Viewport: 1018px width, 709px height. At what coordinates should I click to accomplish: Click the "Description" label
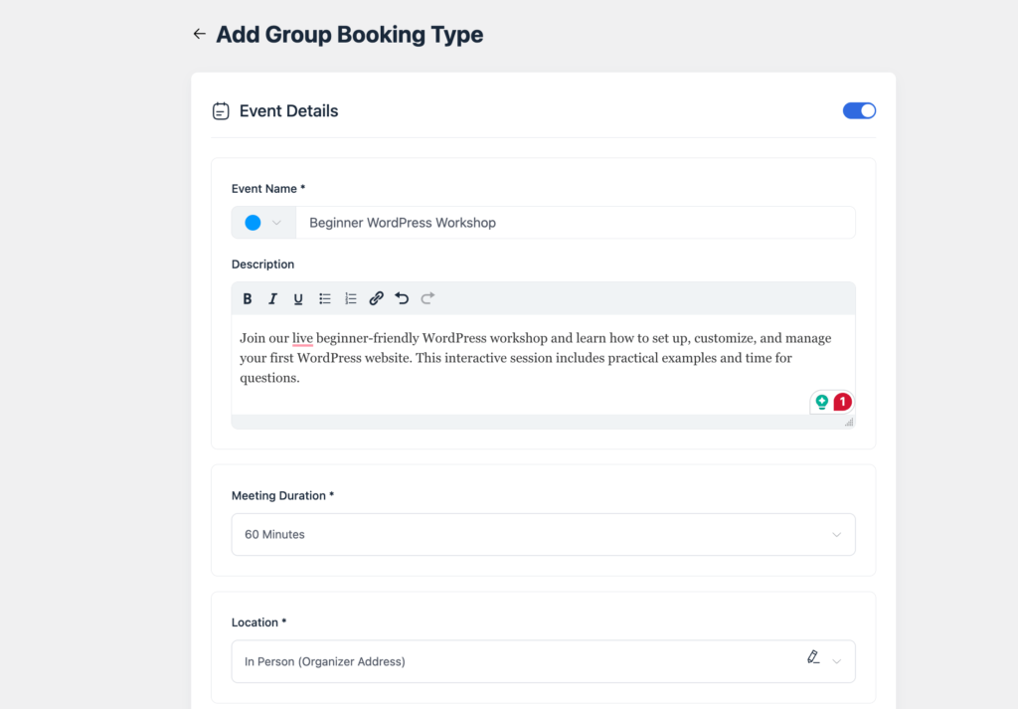(262, 265)
